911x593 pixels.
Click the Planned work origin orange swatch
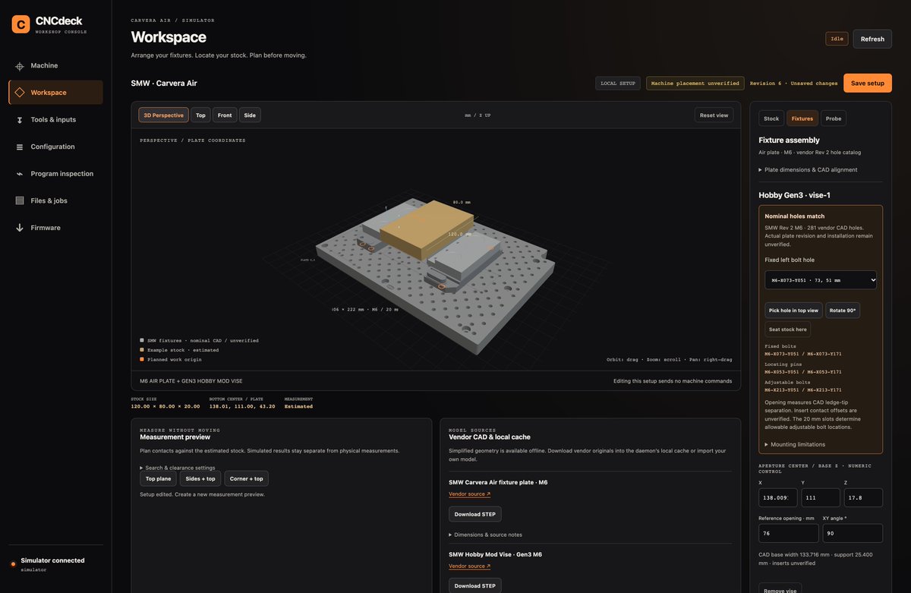tap(142, 359)
